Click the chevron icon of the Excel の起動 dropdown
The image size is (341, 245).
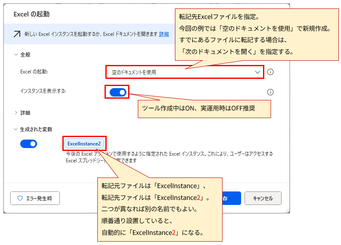point(258,72)
